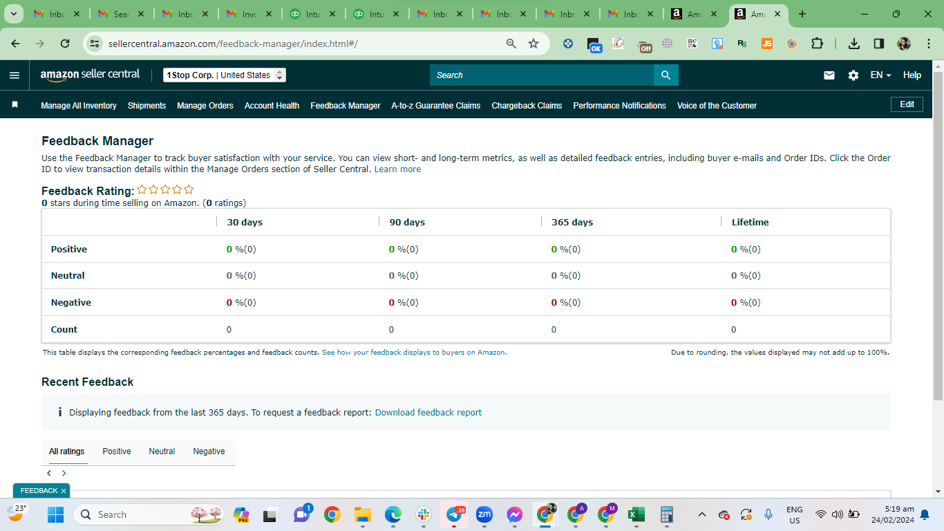The width and height of the screenshot is (944, 531).
Task: Open the Help link in the header
Action: [x=912, y=75]
